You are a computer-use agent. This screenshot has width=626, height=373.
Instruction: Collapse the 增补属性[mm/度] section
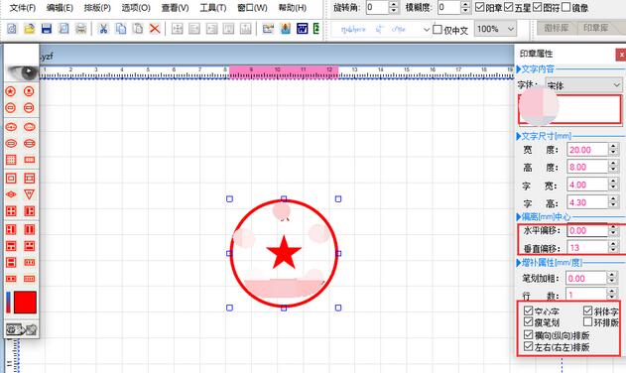coord(519,263)
